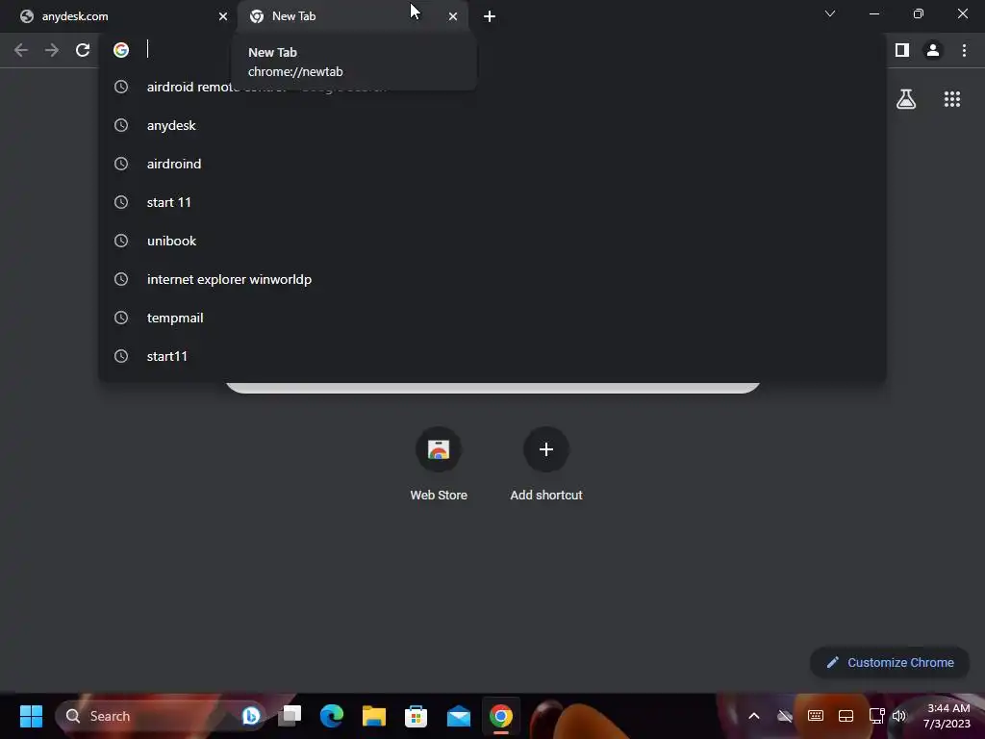This screenshot has height=739, width=985.
Task: Click the OneDrive cloud tray icon
Action: (785, 716)
